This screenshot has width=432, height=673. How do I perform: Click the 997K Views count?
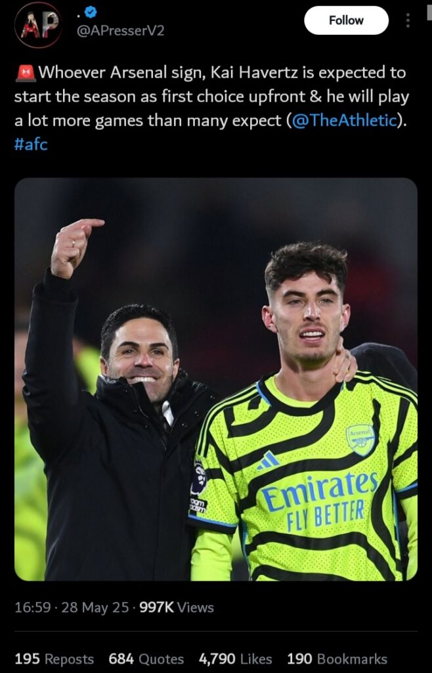coord(176,607)
